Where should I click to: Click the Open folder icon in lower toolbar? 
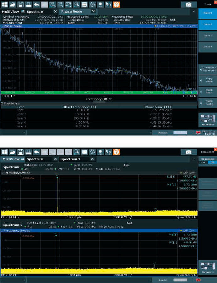pos(13,152)
